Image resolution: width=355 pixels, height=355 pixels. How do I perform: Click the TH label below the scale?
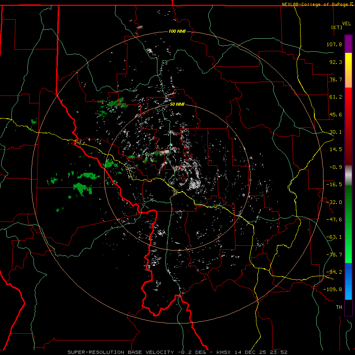click(x=339, y=307)
